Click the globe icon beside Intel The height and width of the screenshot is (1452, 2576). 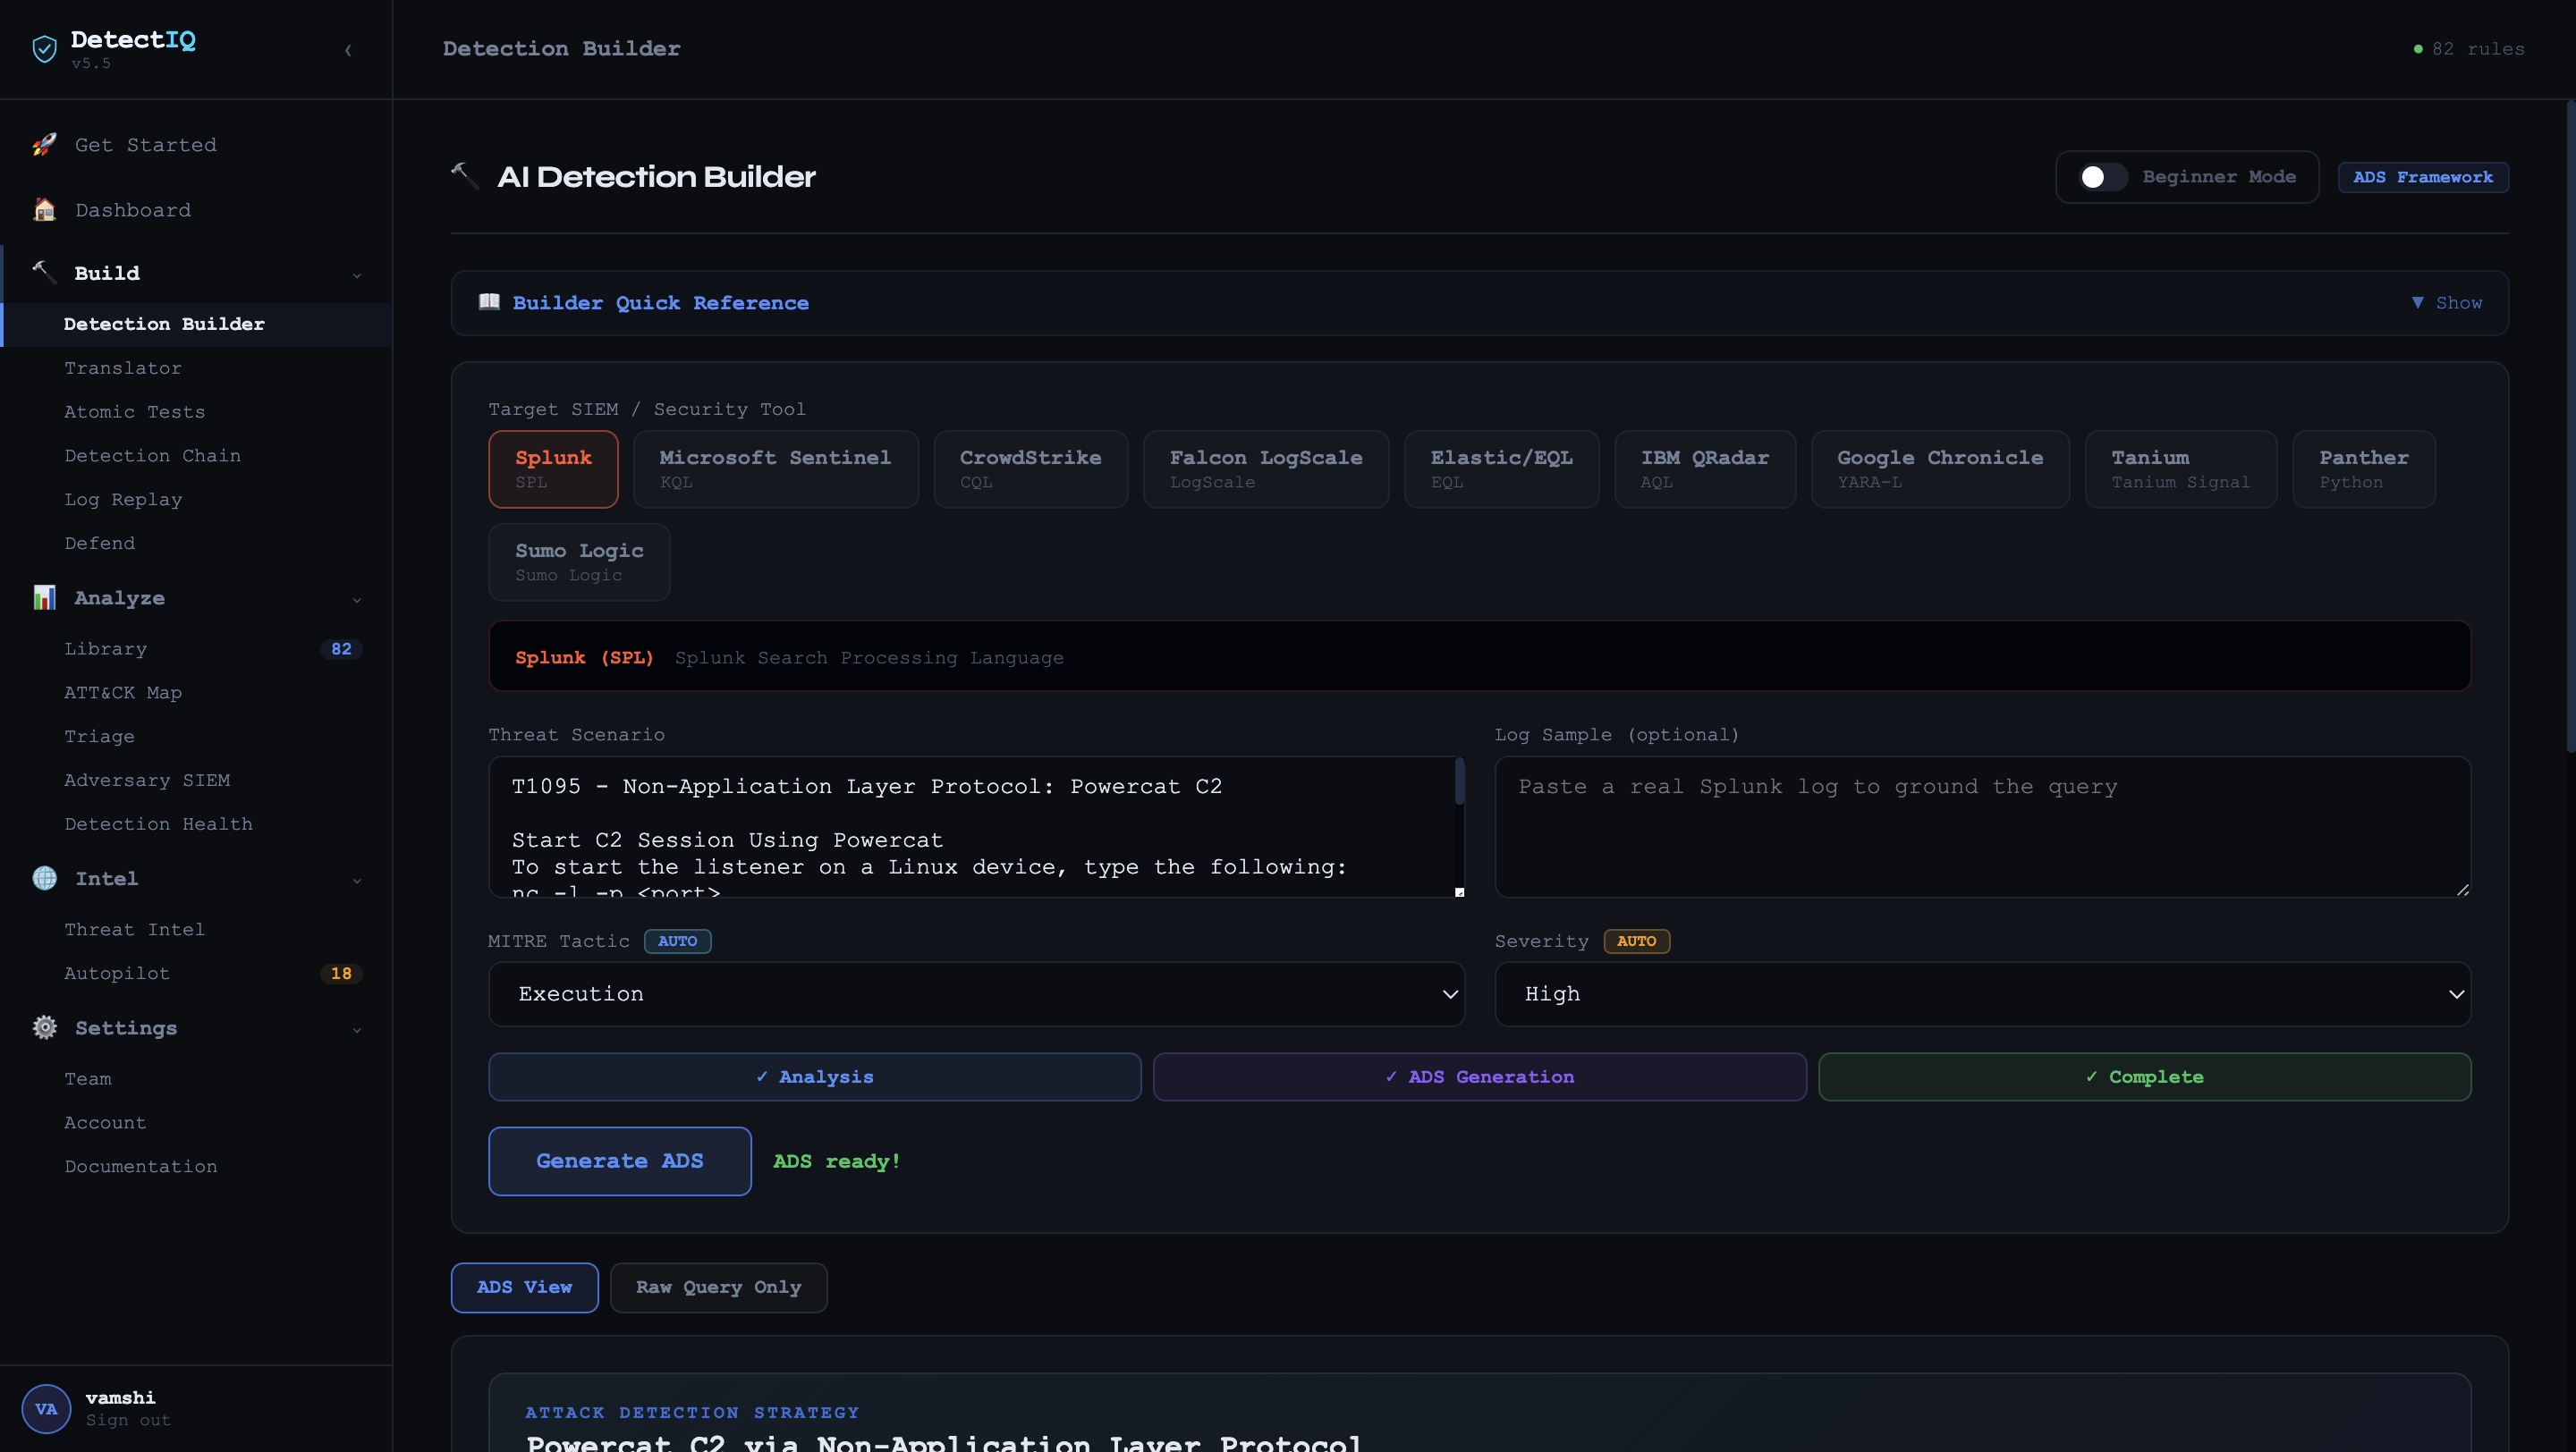pyautogui.click(x=44, y=878)
